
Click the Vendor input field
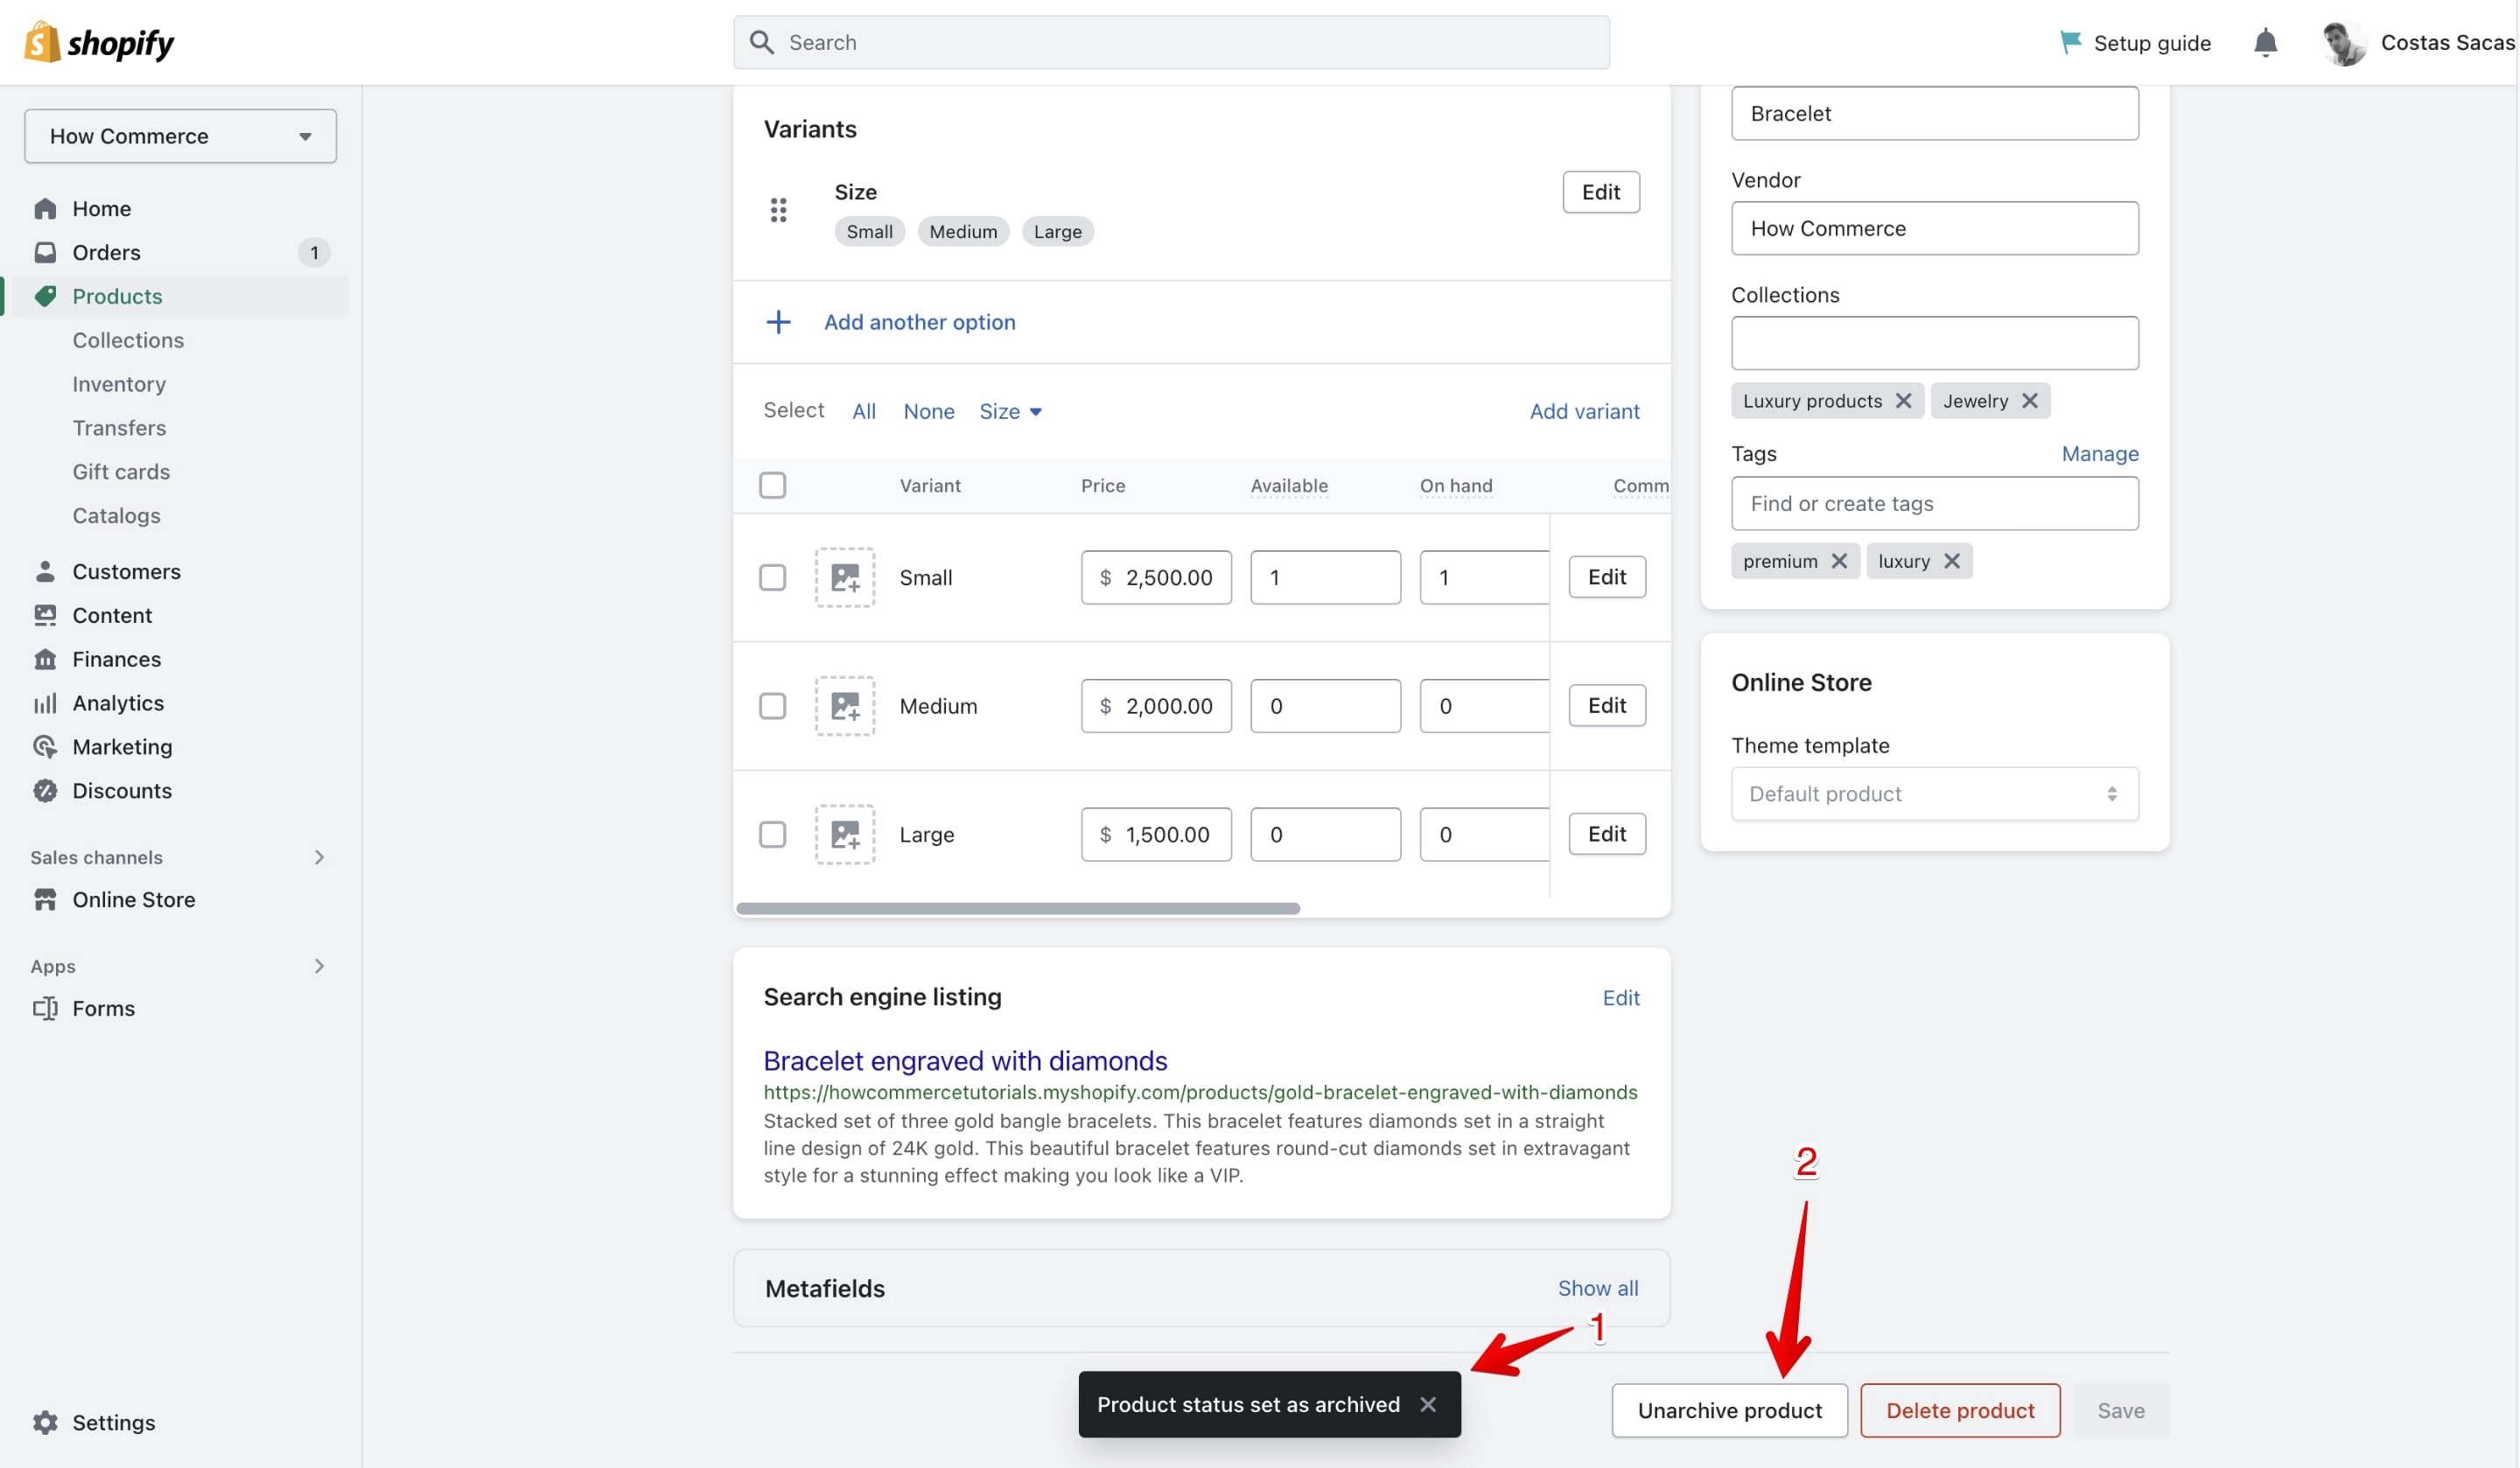(1934, 228)
